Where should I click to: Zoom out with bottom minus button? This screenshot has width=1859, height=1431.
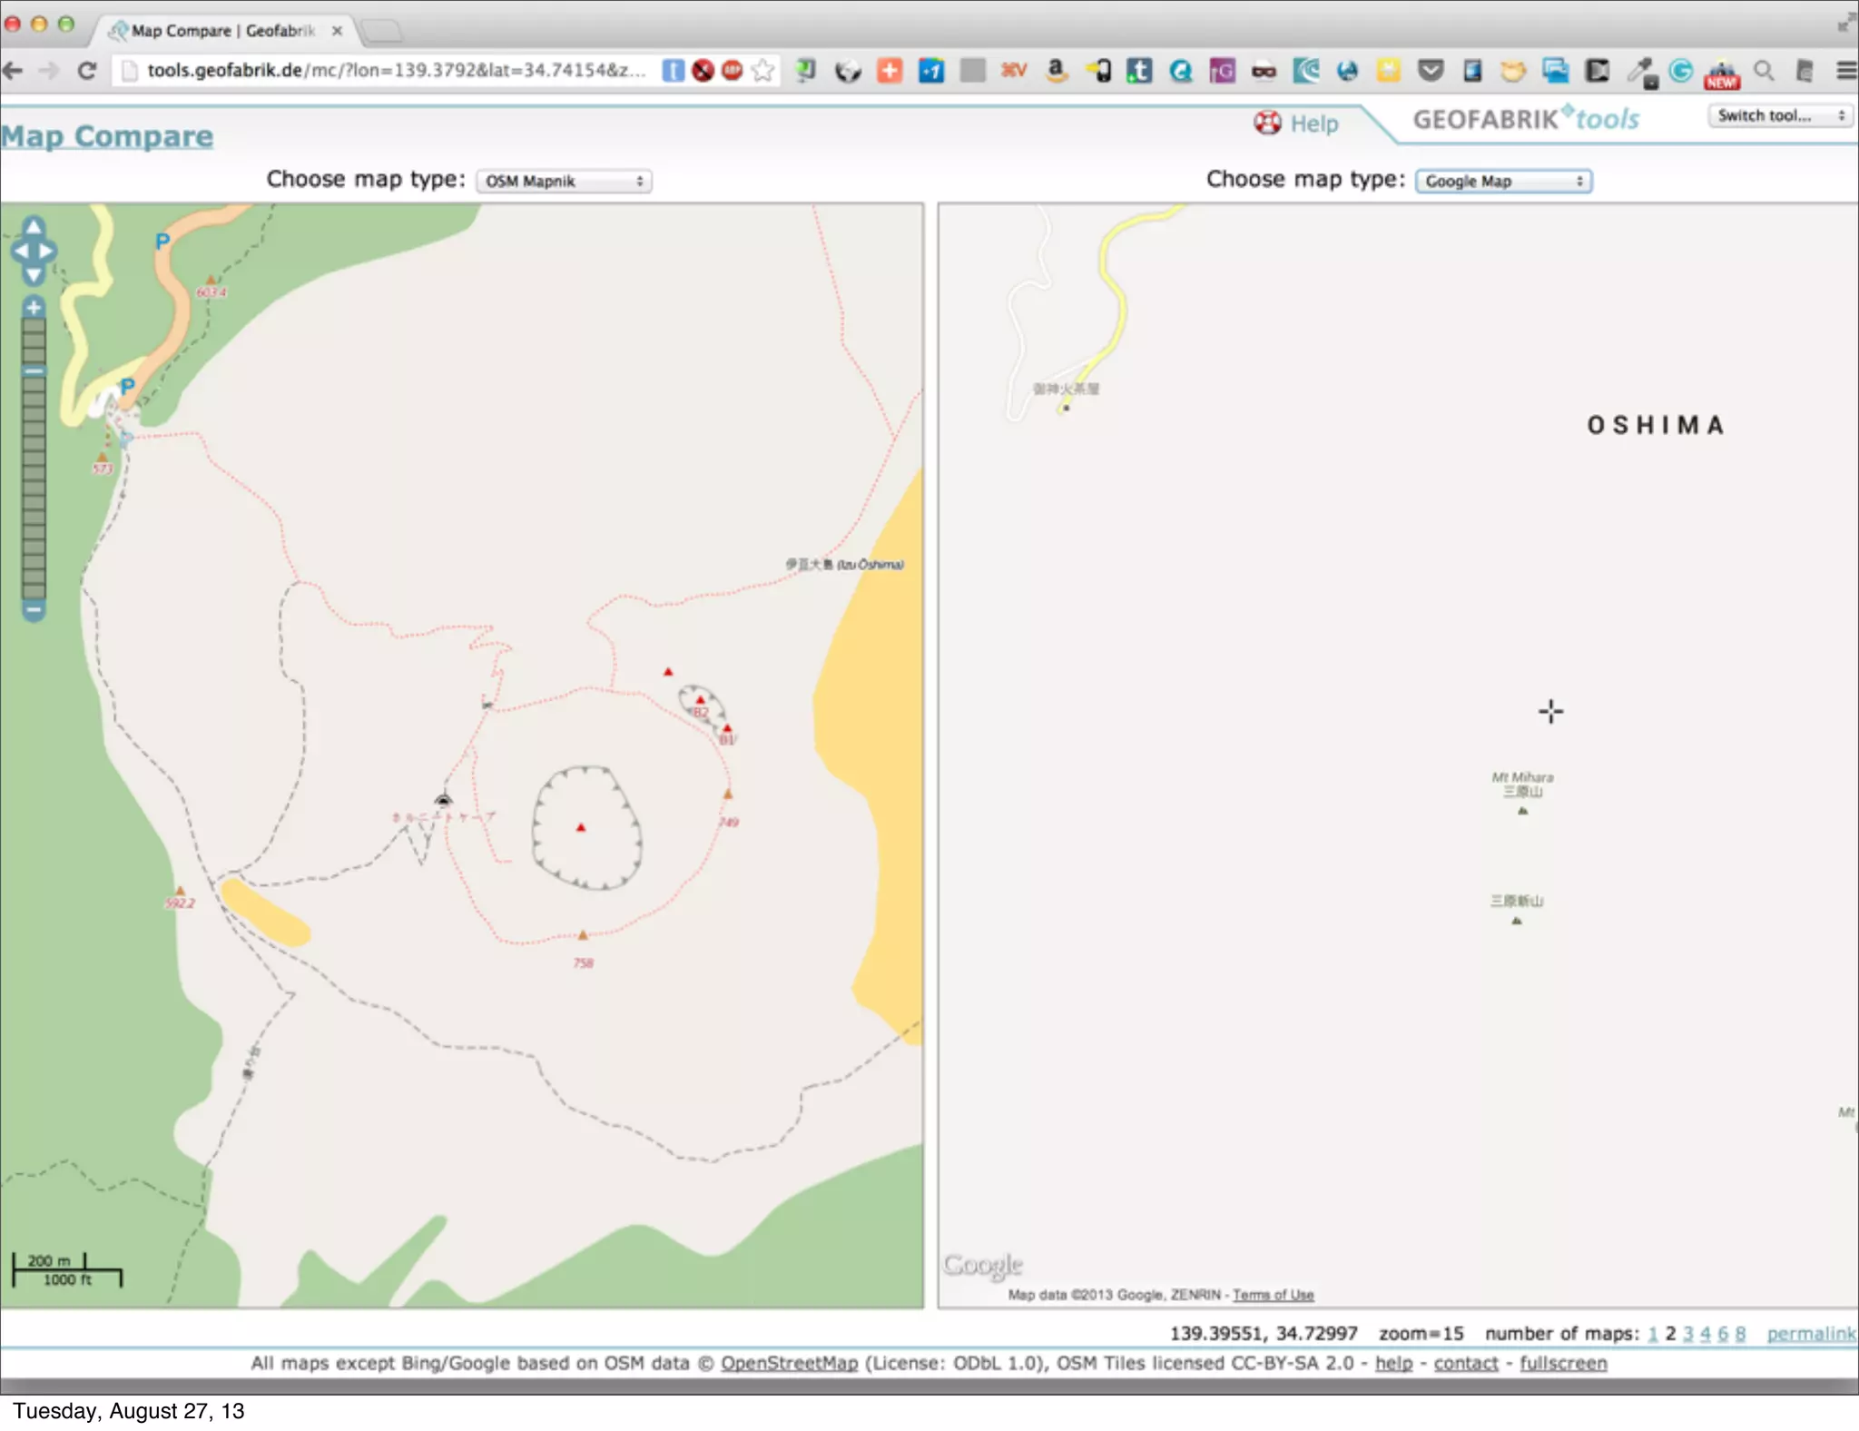[x=34, y=610]
